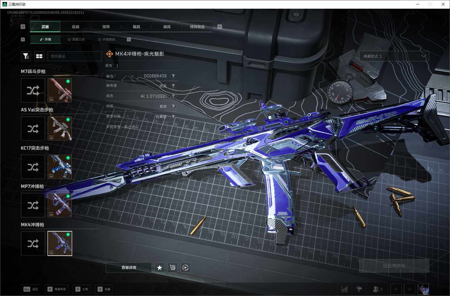The width and height of the screenshot is (450, 296).
Task: Click the circular play preview icon
Action: [x=185, y=268]
